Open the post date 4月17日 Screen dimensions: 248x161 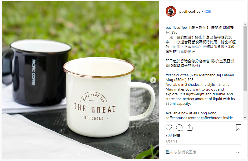tap(171, 141)
